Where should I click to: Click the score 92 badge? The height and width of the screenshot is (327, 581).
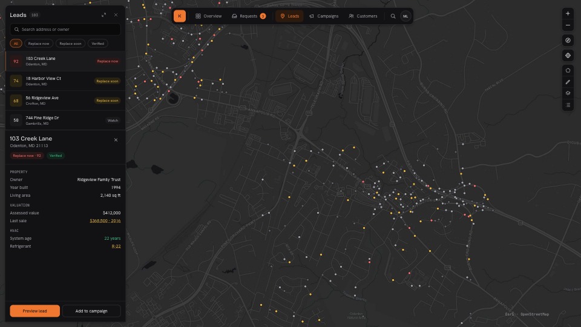tap(16, 62)
